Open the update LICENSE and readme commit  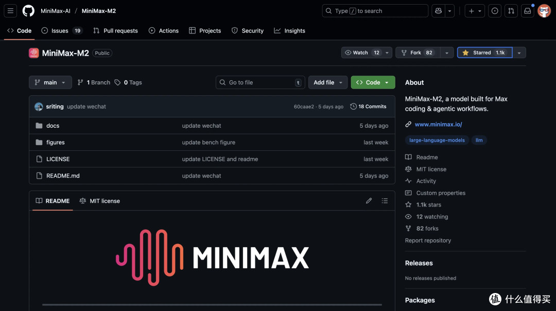click(x=220, y=159)
